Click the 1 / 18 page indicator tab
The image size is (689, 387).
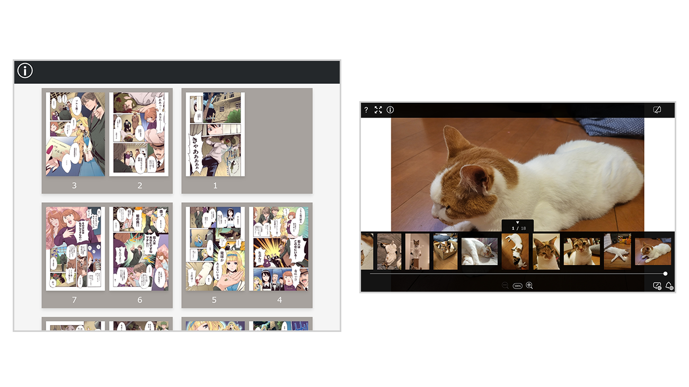tap(518, 226)
